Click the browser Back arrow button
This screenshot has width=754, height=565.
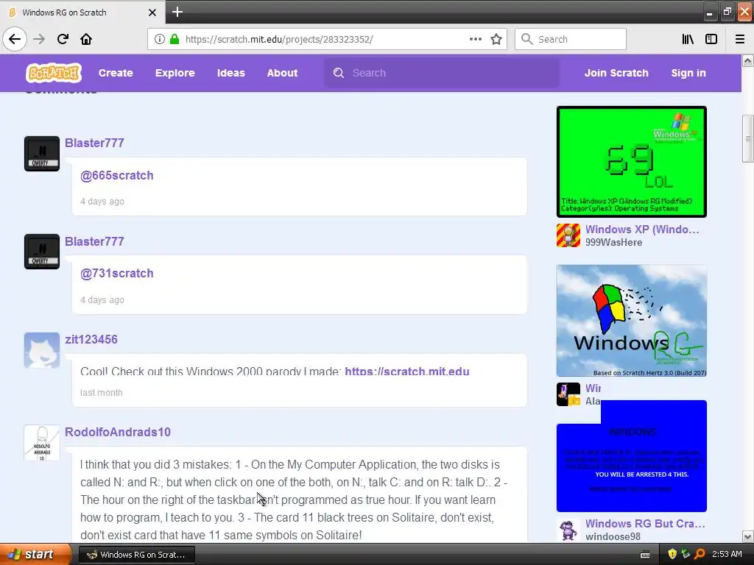pos(15,39)
